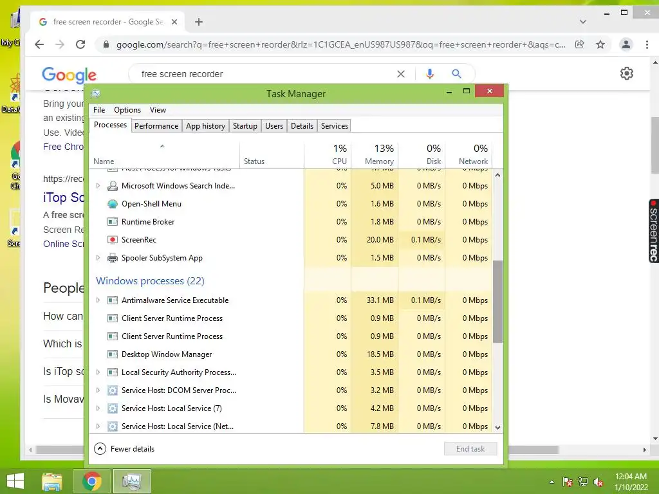Click the Windows processes (22) group header
This screenshot has height=494, width=659.
[150, 280]
